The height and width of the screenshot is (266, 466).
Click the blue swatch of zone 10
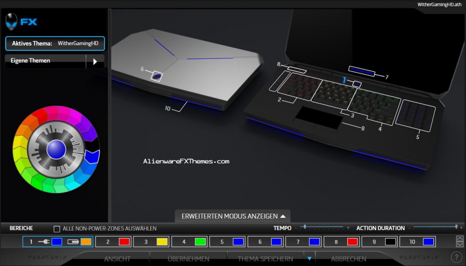[429, 241]
